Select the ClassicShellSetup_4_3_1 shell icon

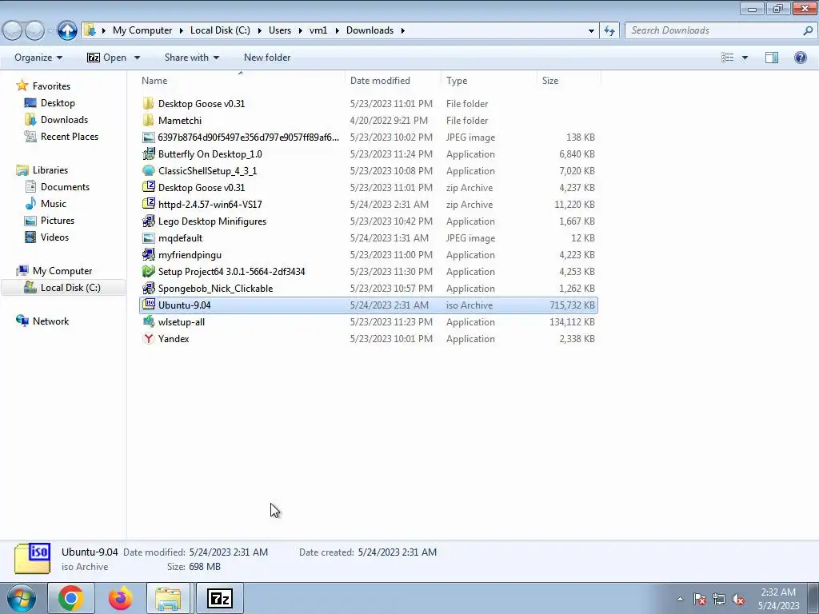[148, 171]
